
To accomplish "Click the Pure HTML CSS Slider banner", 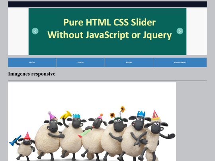I will [x=107, y=31].
